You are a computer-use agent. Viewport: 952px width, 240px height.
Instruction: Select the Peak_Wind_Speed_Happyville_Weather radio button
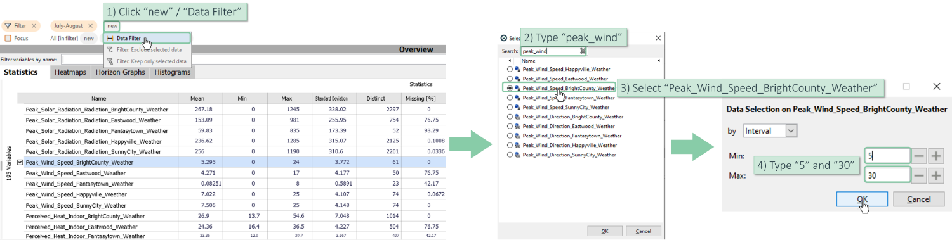coord(510,68)
